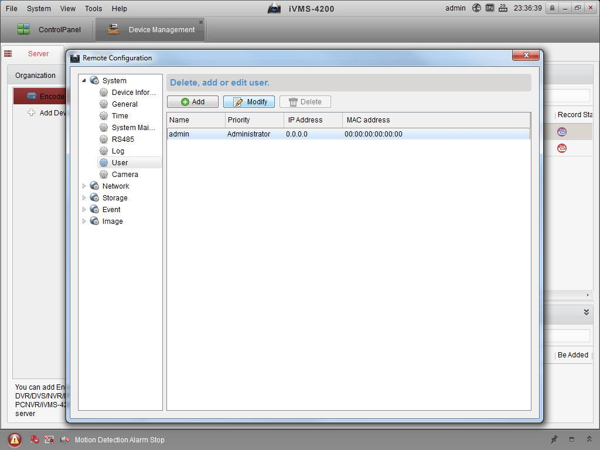600x450 pixels.
Task: Select the Network tree item label
Action: coord(115,186)
